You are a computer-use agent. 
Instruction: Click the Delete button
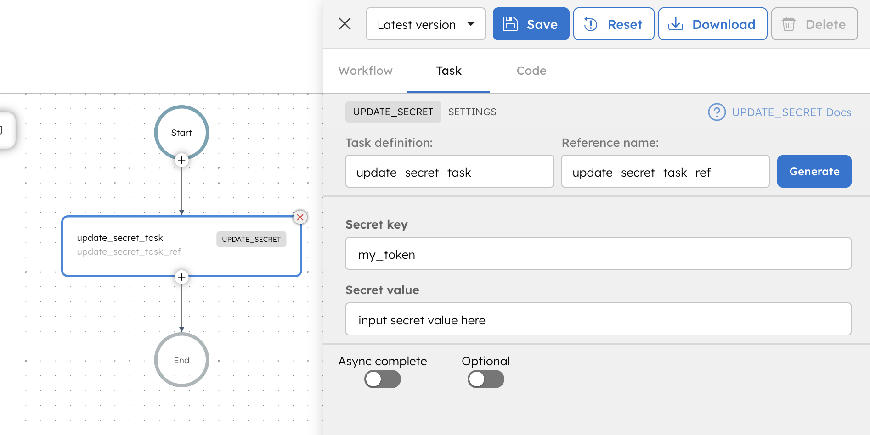click(814, 24)
